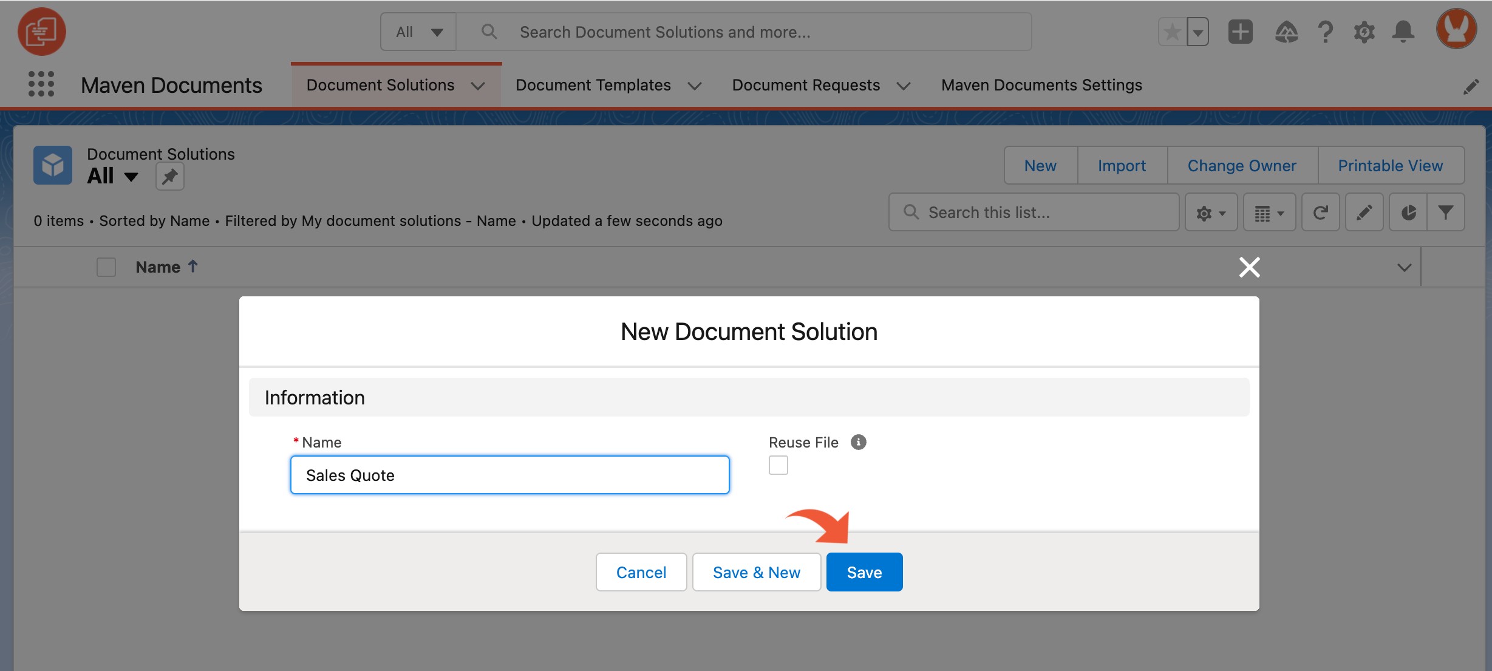Select the header row checkbox
The image size is (1492, 671).
106,267
